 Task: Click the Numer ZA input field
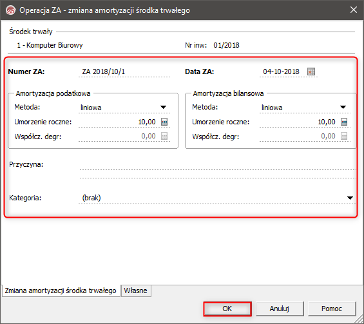point(124,71)
